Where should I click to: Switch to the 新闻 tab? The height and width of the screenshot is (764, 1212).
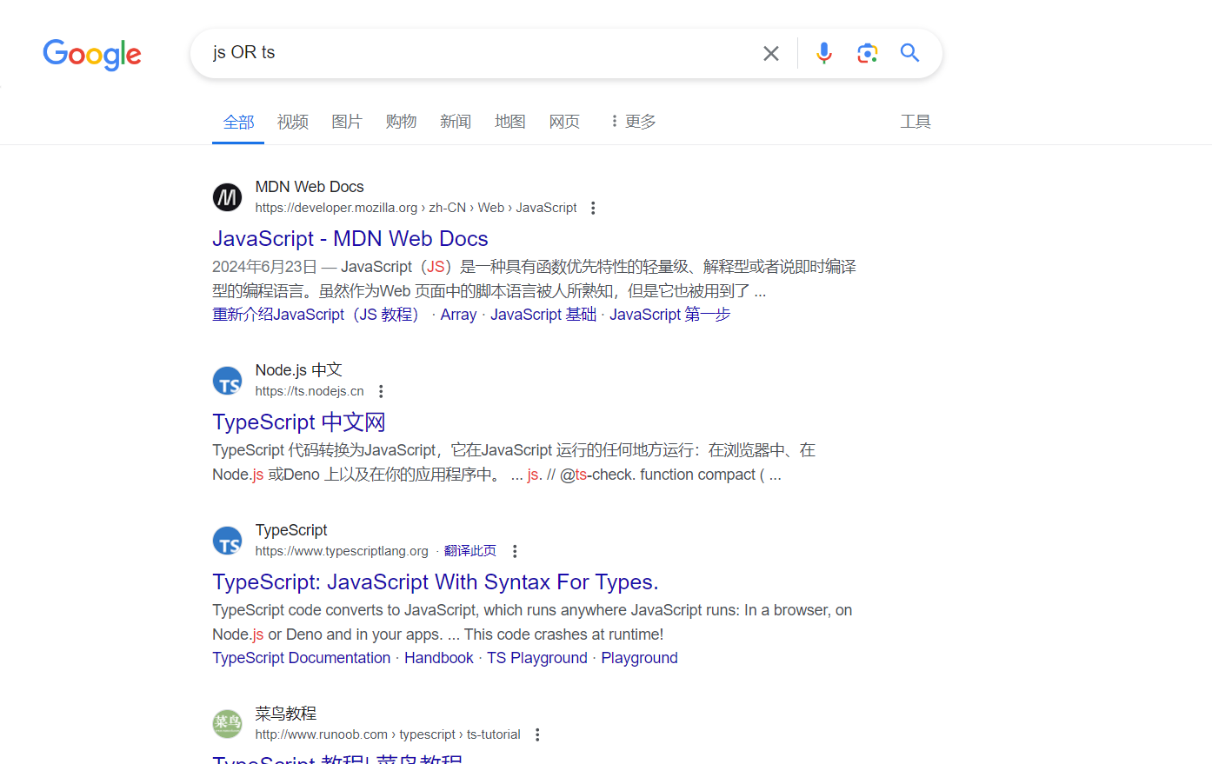coord(456,122)
